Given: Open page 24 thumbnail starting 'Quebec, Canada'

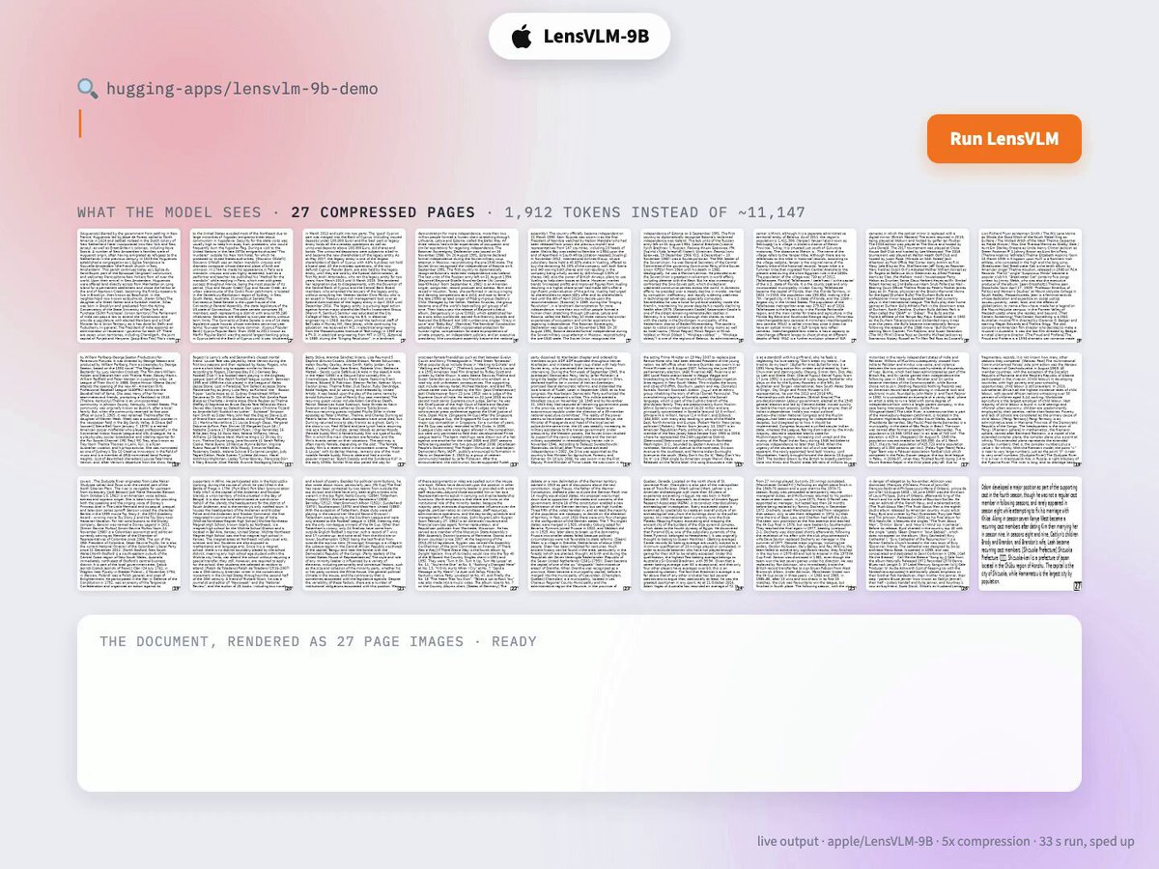Looking at the screenshot, I should tap(693, 535).
